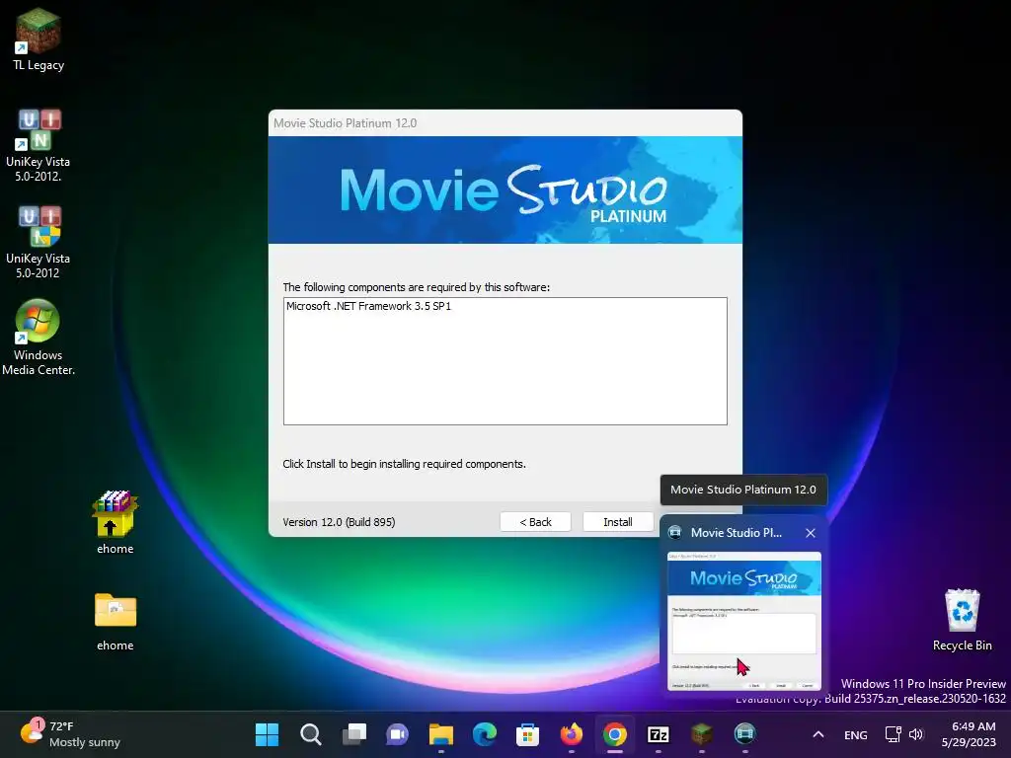The height and width of the screenshot is (758, 1011).
Task: Open Microsoft Store from the taskbar
Action: (527, 734)
